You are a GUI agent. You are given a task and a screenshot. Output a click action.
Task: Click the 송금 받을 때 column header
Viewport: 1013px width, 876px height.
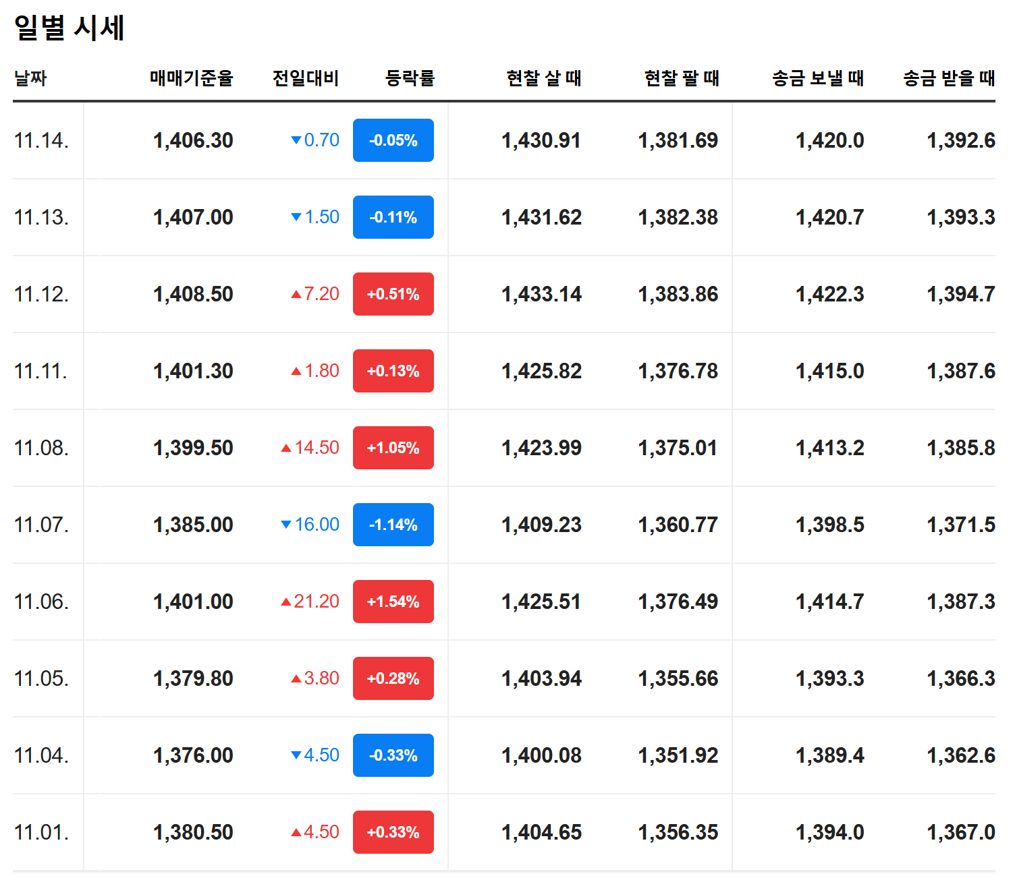[949, 78]
